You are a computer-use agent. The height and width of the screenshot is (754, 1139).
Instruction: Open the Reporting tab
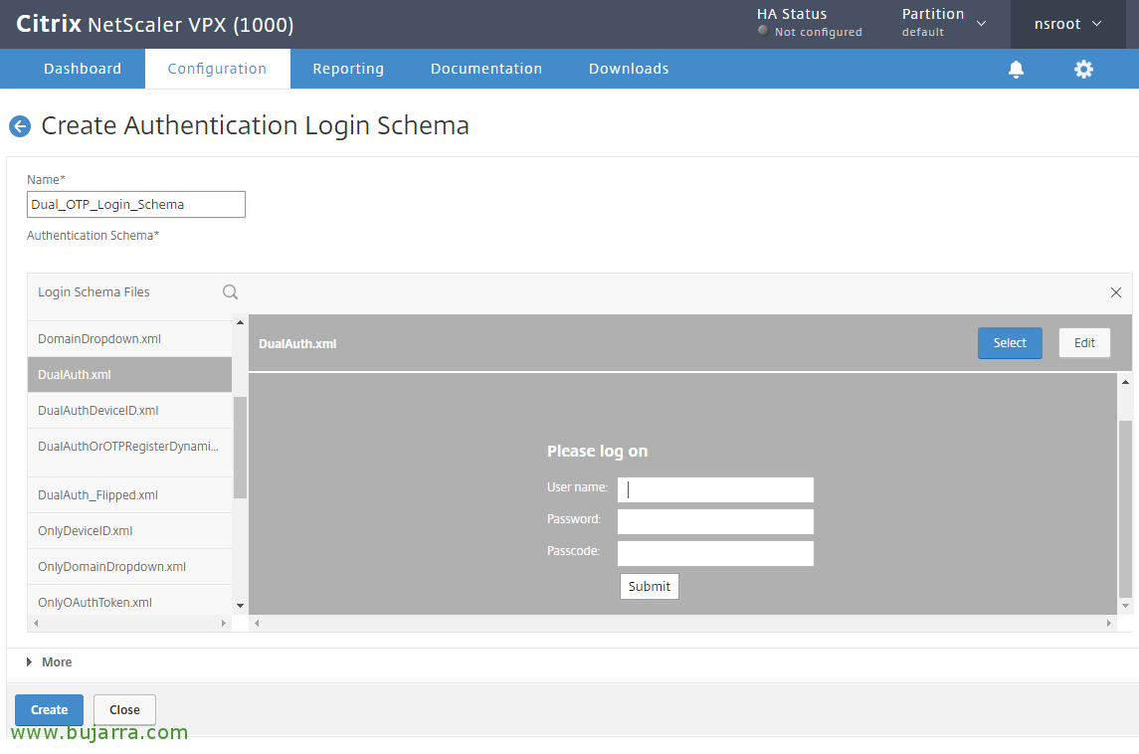(x=348, y=69)
